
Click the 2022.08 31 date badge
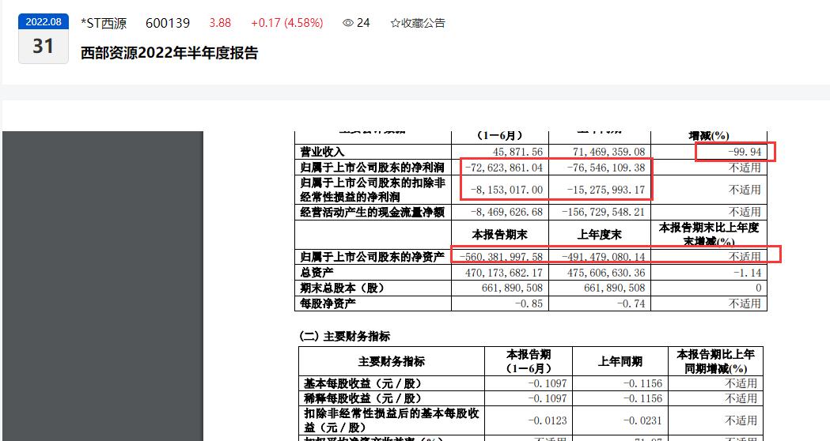[44, 39]
